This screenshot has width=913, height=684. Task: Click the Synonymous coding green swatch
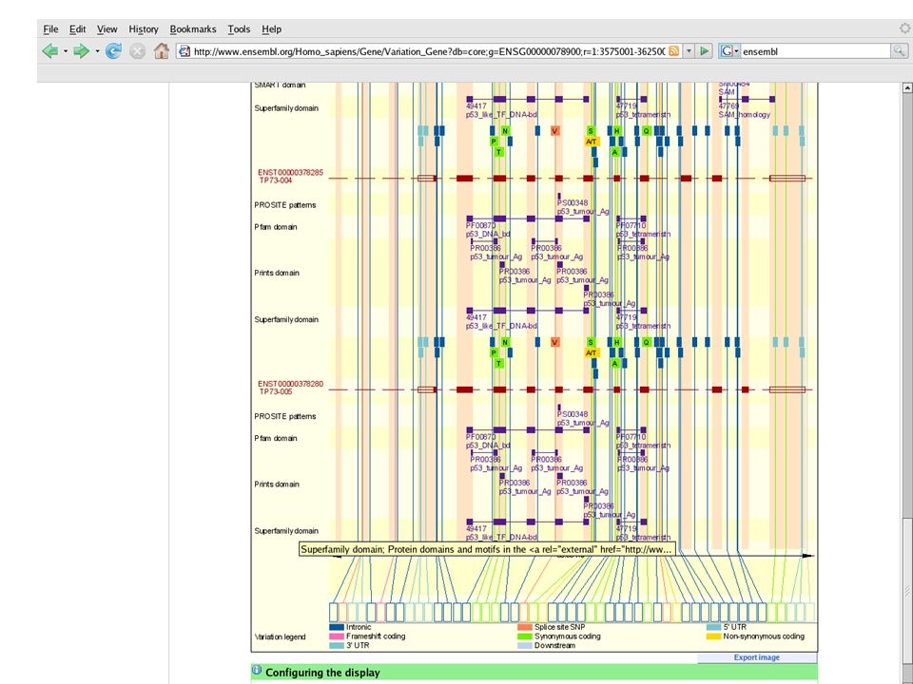(x=525, y=636)
